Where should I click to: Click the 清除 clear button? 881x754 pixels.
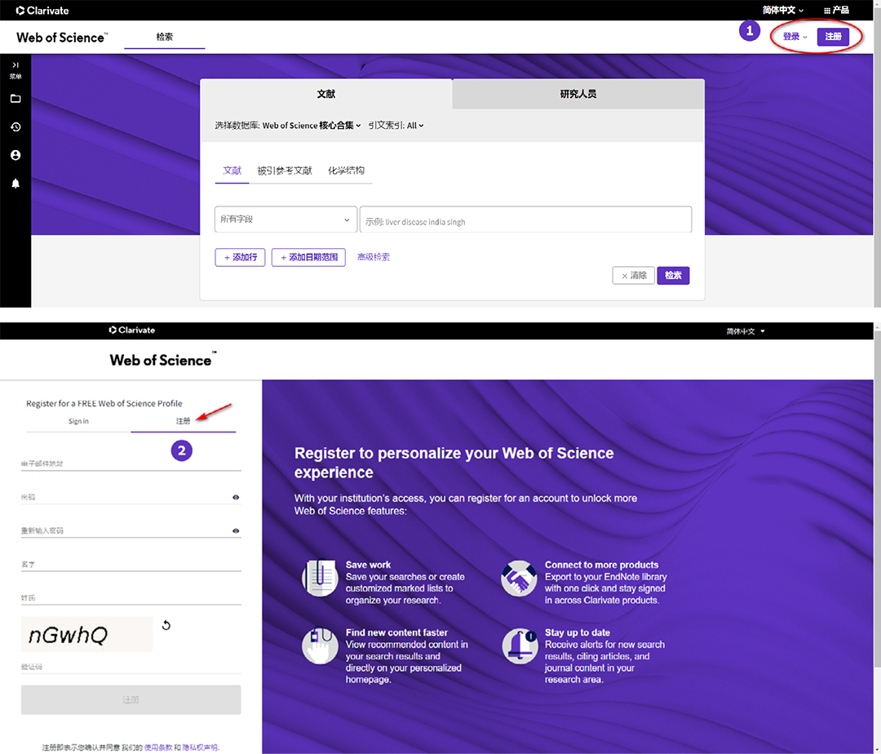(x=633, y=275)
